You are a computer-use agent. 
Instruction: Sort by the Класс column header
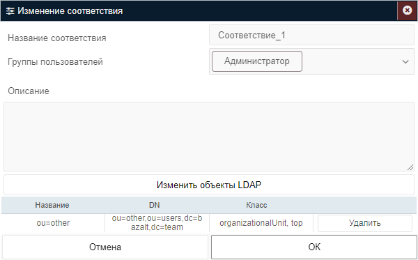coord(256,205)
